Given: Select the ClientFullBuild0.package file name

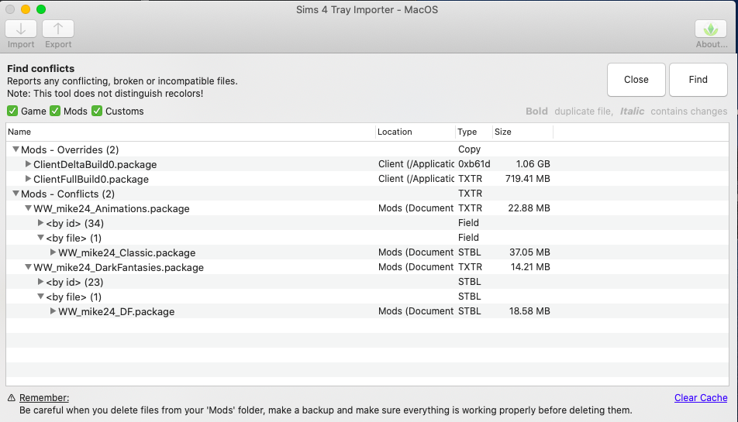Looking at the screenshot, I should point(91,179).
